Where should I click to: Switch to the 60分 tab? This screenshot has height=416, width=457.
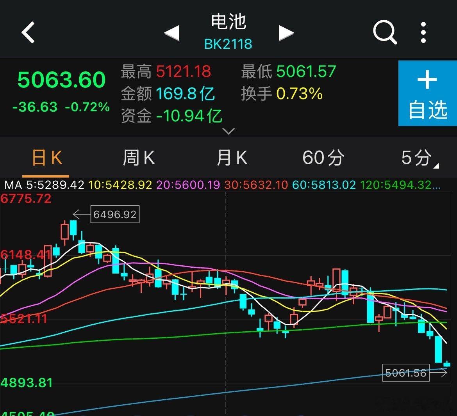click(x=323, y=158)
